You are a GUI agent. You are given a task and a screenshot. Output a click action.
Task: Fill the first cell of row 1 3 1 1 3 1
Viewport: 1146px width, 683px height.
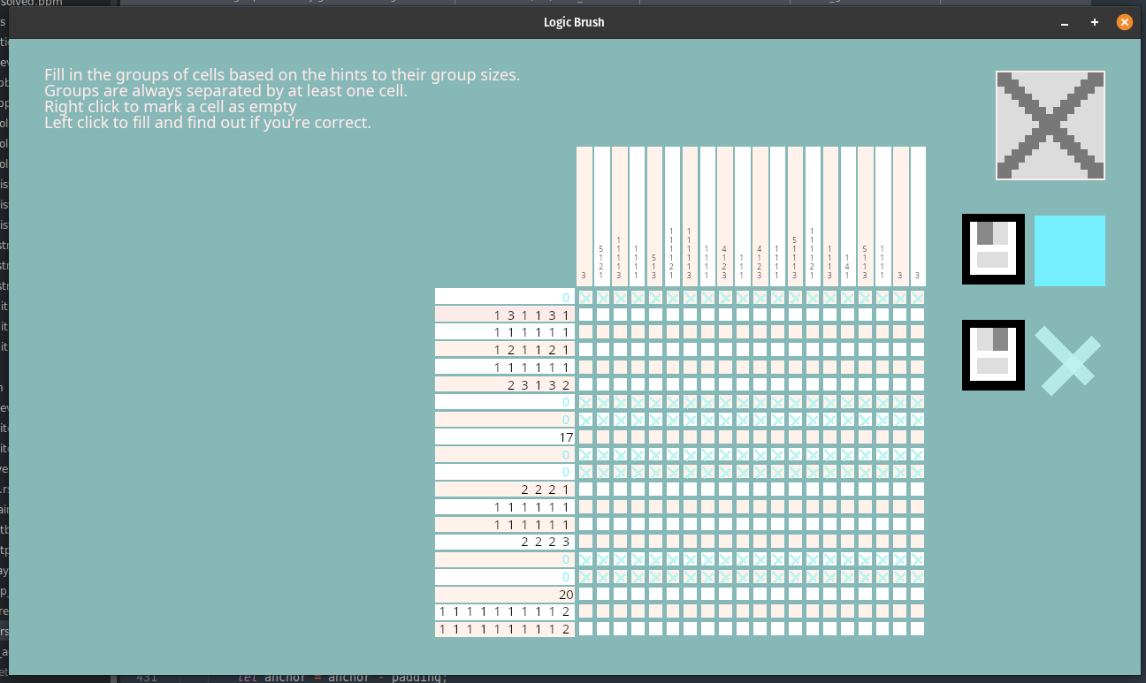tap(585, 315)
